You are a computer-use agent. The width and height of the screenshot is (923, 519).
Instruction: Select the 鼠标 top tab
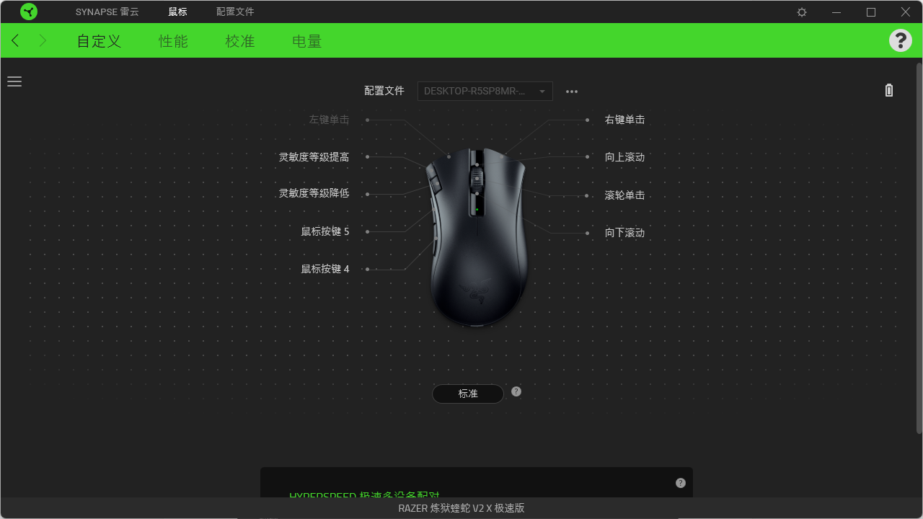point(177,12)
